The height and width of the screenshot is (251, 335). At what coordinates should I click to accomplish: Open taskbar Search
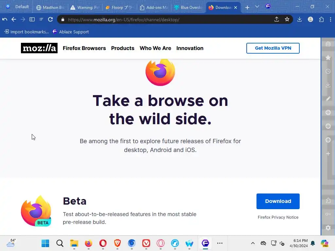point(60,243)
